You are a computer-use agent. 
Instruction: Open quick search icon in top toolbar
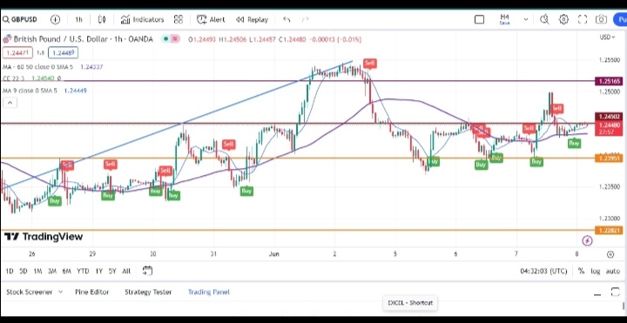click(x=544, y=19)
